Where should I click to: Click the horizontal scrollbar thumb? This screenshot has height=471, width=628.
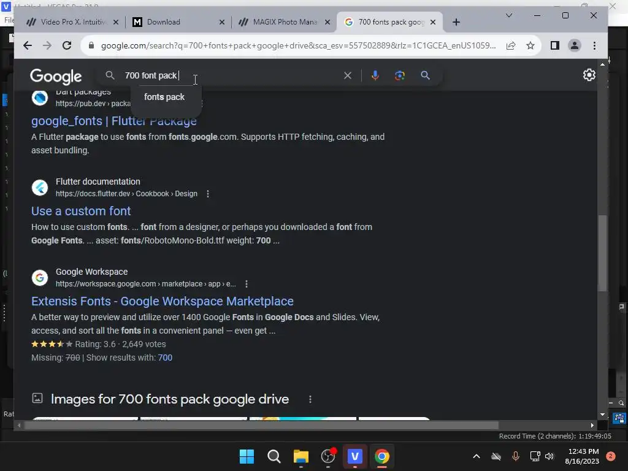pos(261,426)
